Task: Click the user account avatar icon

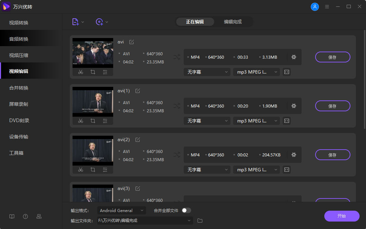Action: click(315, 6)
